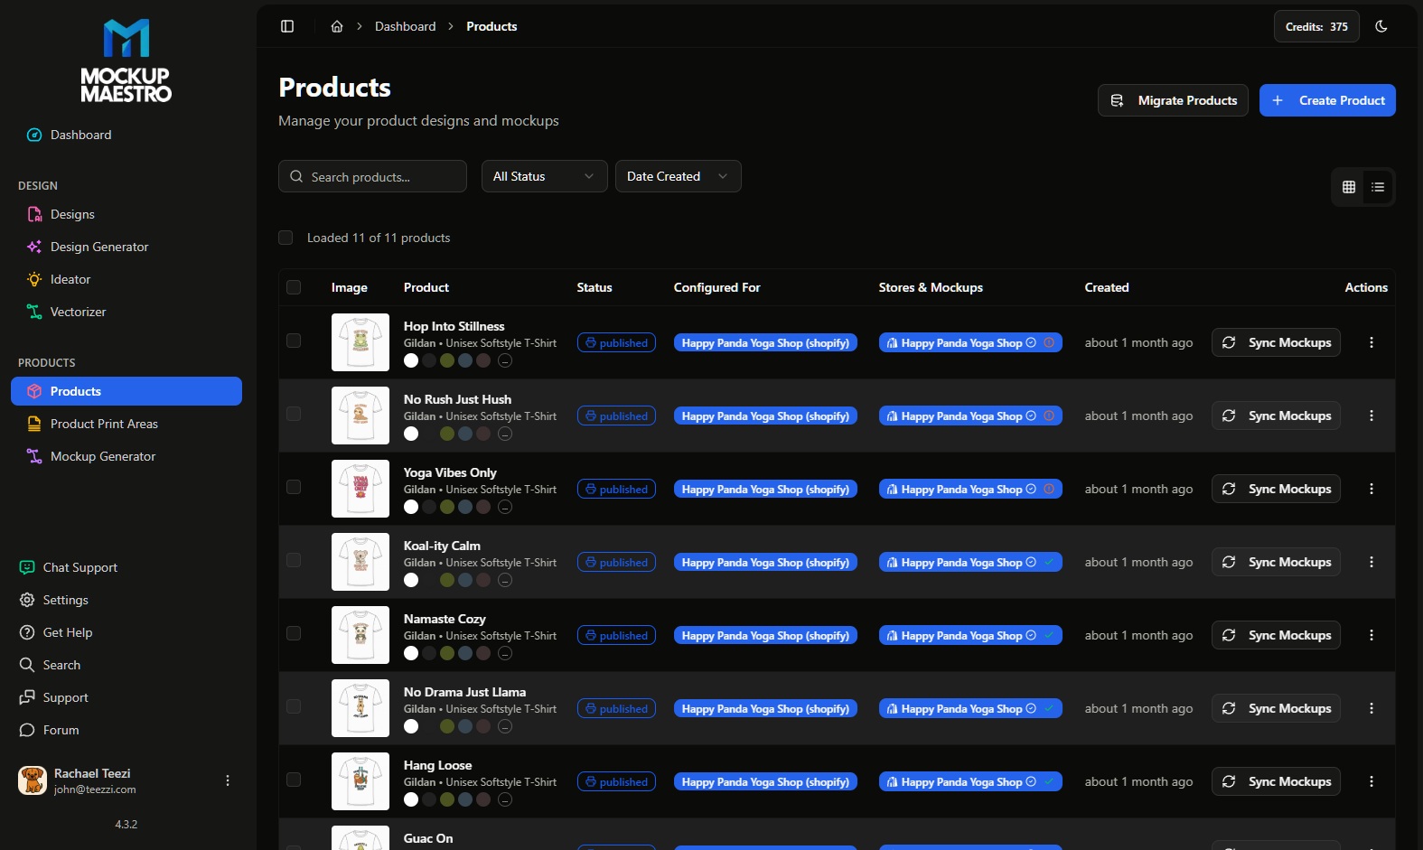This screenshot has height=850, width=1423.
Task: Open the Forum sidebar link
Action: click(126, 730)
